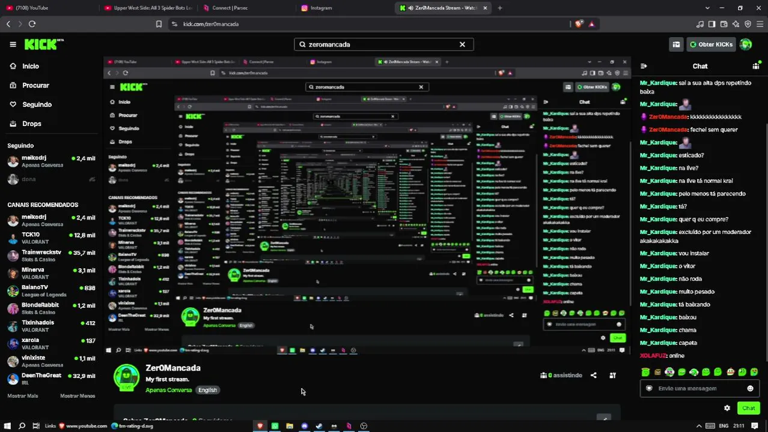Click the KICK logo
The image size is (768, 432).
point(43,44)
